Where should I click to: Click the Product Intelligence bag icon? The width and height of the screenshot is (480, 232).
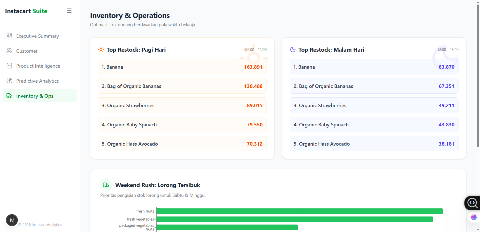pyautogui.click(x=9, y=66)
